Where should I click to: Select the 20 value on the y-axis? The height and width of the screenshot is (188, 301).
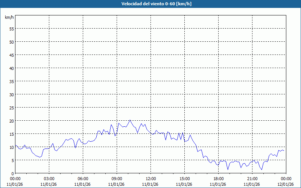click(x=11, y=121)
